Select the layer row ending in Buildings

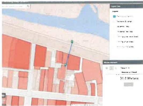click(124, 22)
